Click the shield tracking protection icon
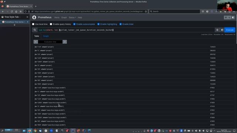This screenshot has width=237, height=133. coord(26,11)
